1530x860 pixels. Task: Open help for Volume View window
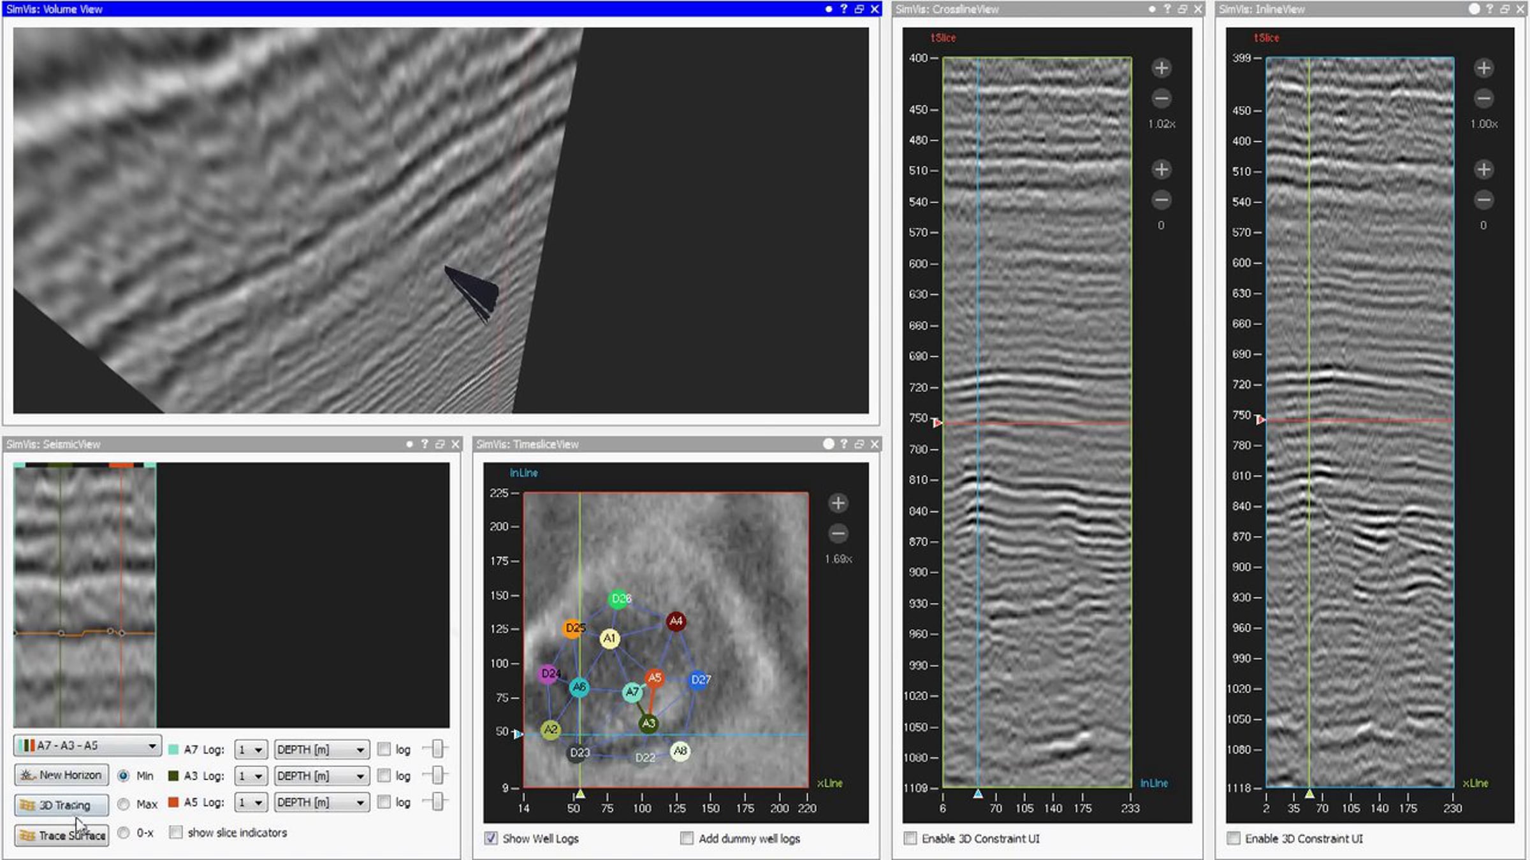843,9
